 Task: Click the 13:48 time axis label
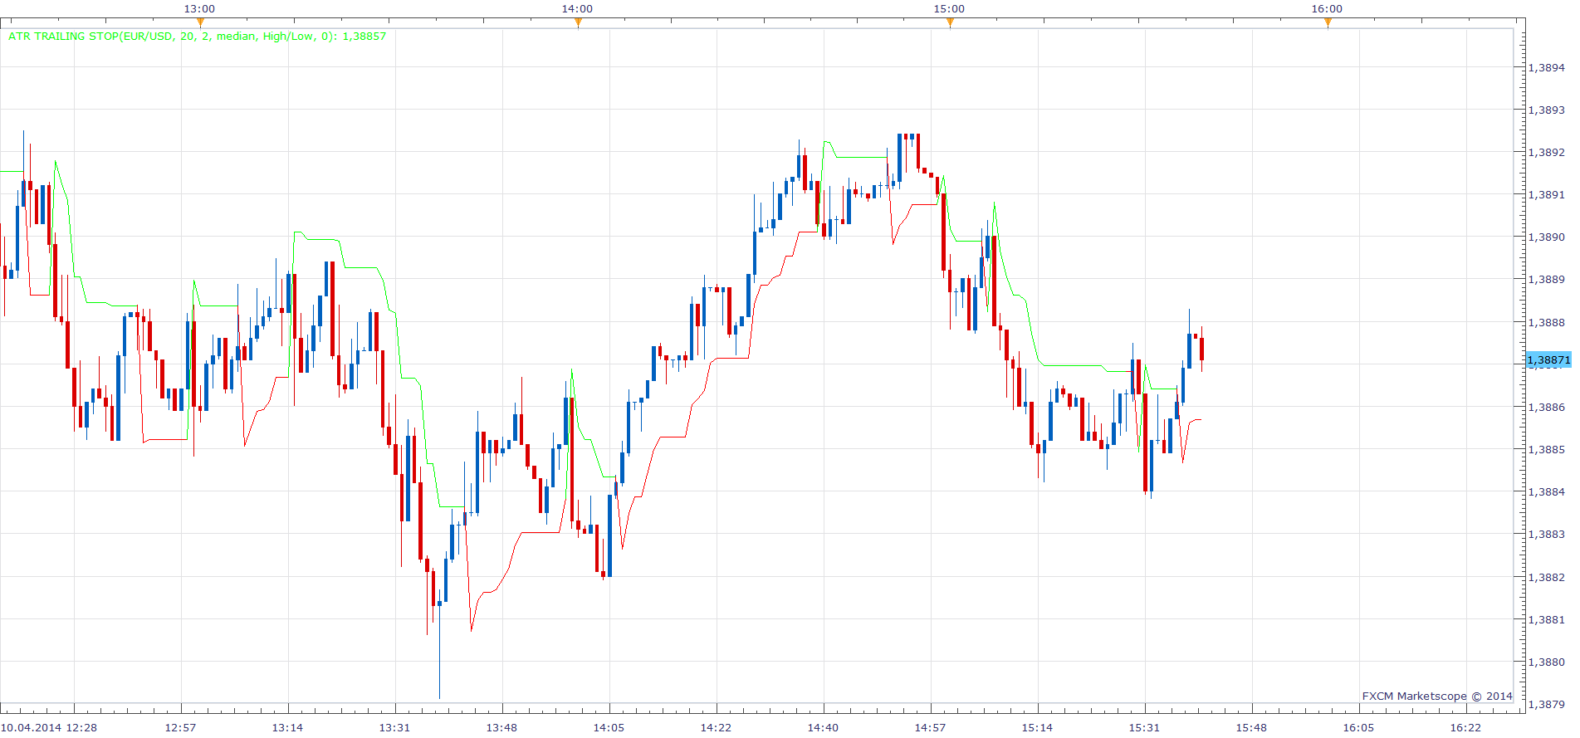[x=501, y=728]
